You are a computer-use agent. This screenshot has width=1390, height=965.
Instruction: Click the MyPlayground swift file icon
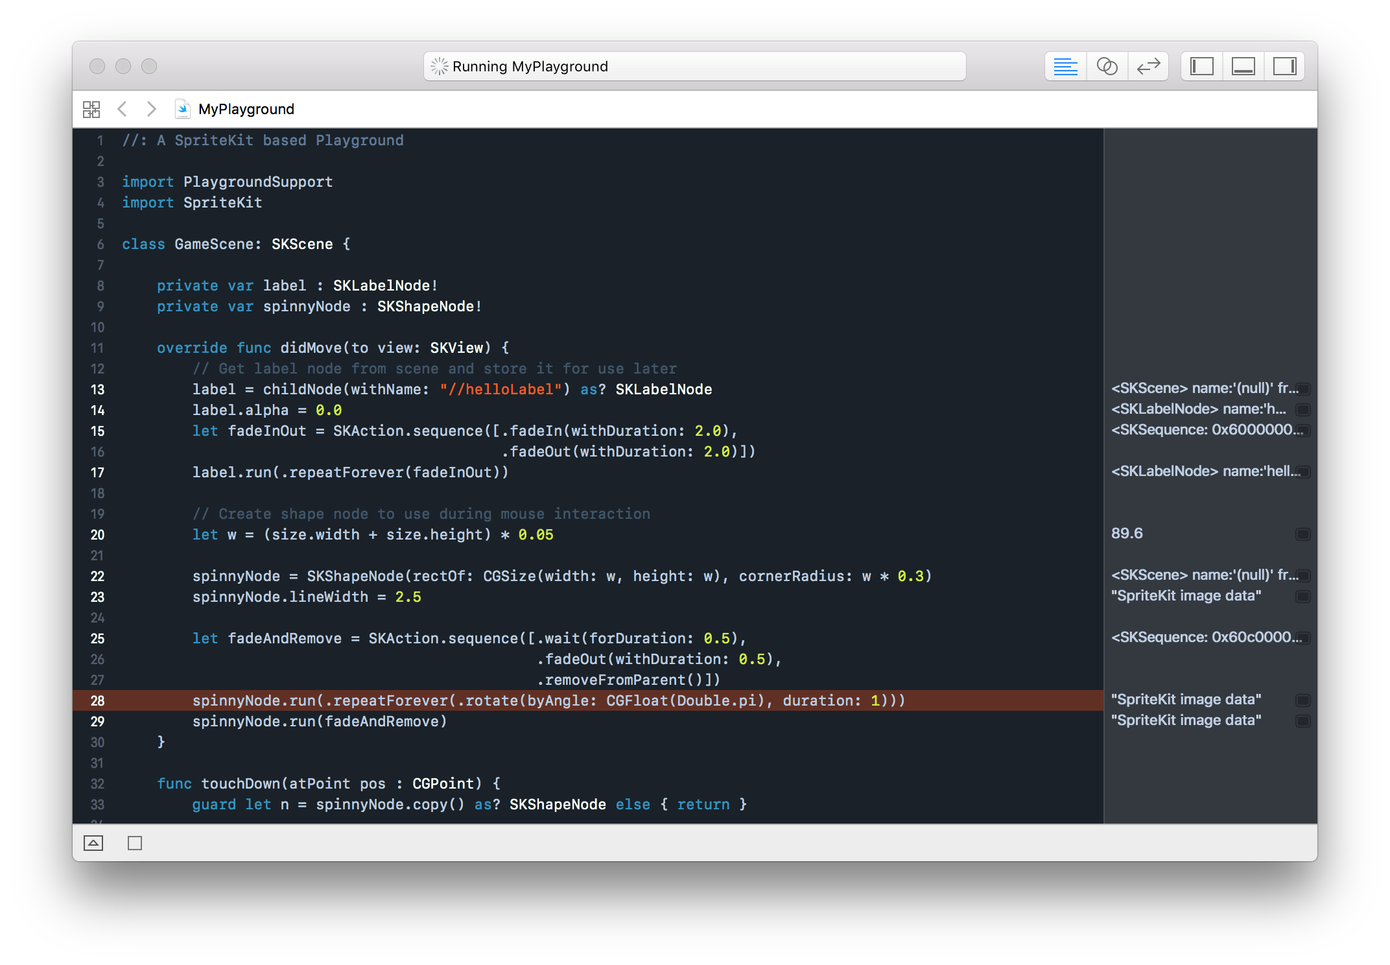pos(183,109)
